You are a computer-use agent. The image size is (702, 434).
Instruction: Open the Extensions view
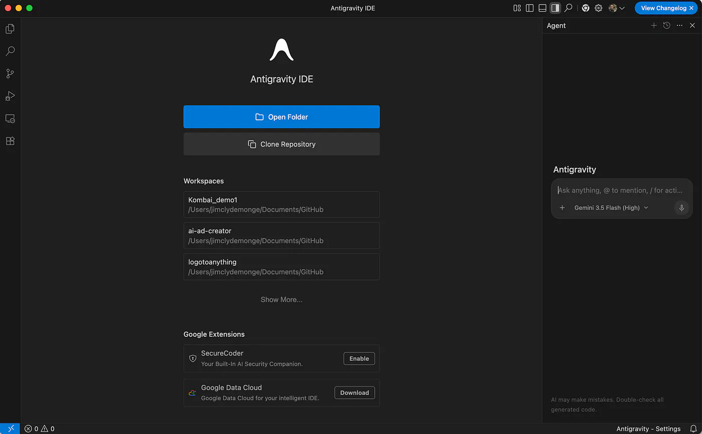click(x=10, y=141)
